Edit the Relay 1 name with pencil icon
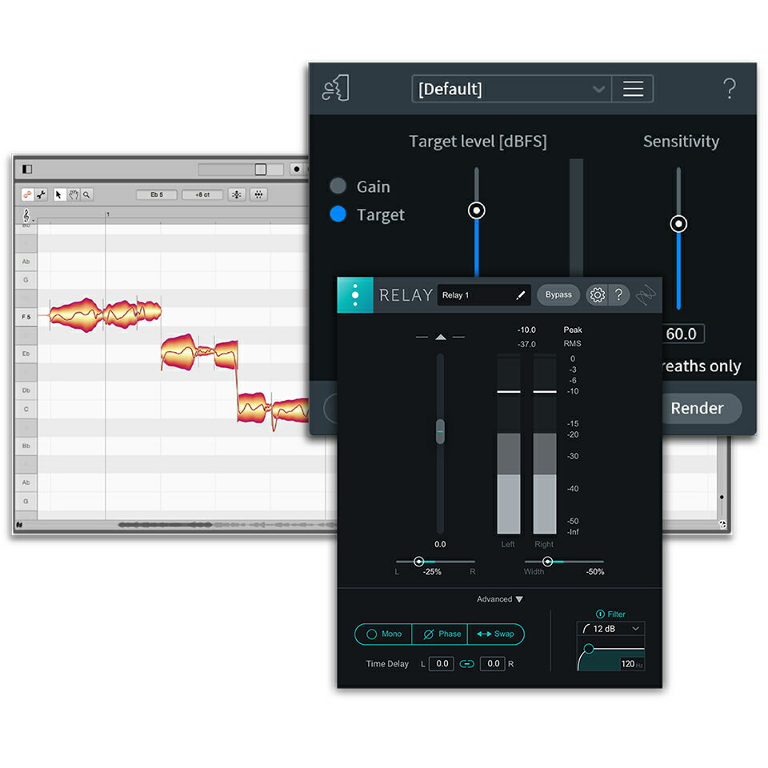The height and width of the screenshot is (768, 768). point(520,295)
